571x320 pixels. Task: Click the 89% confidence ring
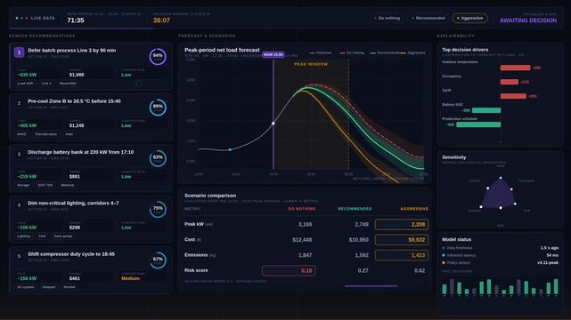pyautogui.click(x=158, y=108)
